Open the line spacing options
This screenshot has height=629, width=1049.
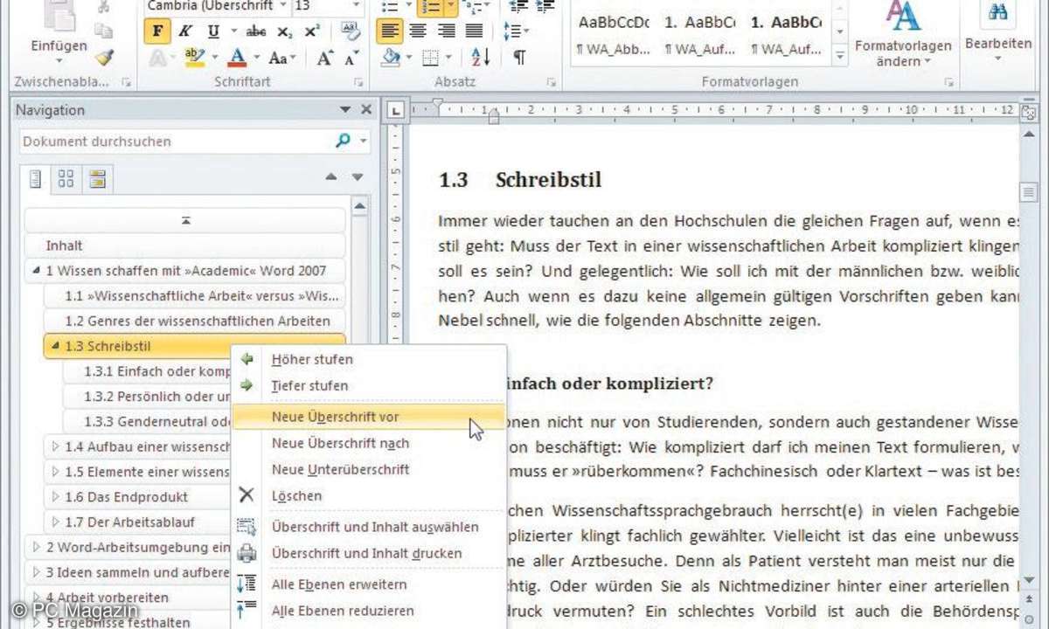pos(518,31)
